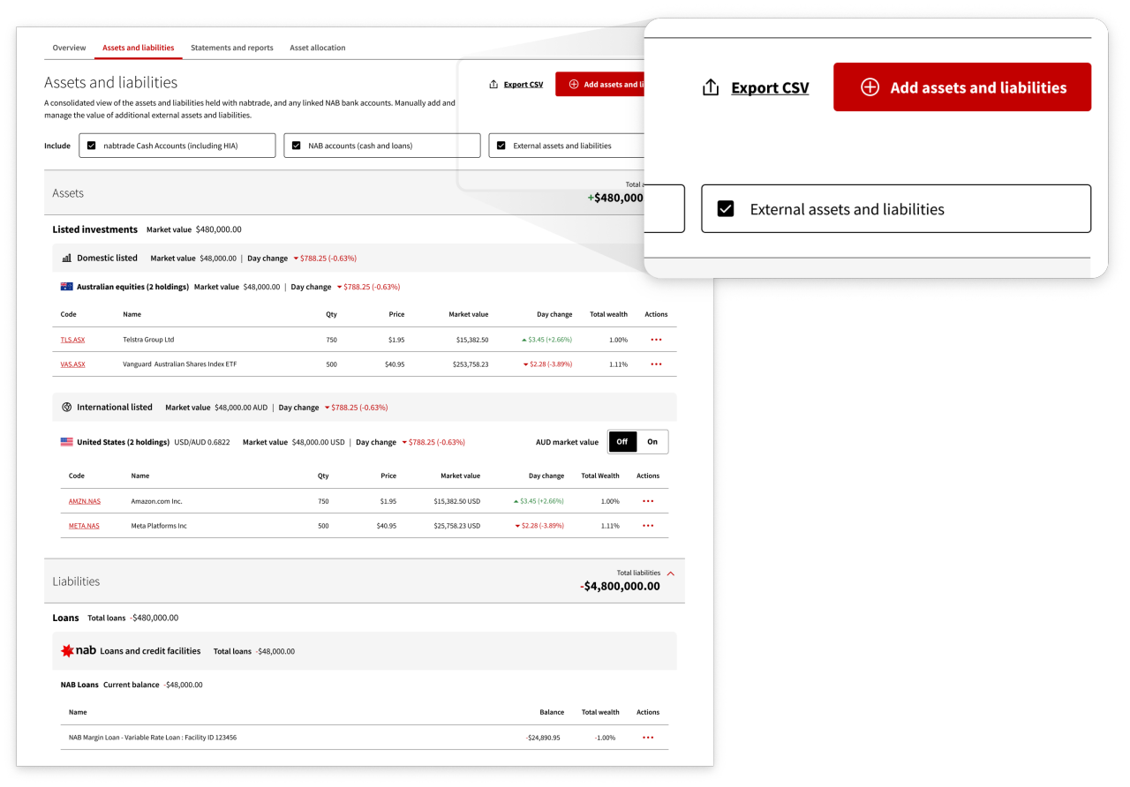The width and height of the screenshot is (1130, 787).
Task: Click the Telstra Group Ltd name
Action: [x=148, y=340]
